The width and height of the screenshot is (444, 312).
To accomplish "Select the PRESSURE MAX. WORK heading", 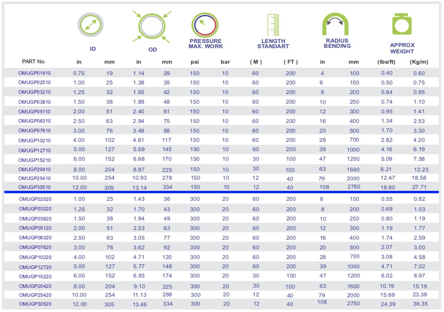I will click(205, 44).
